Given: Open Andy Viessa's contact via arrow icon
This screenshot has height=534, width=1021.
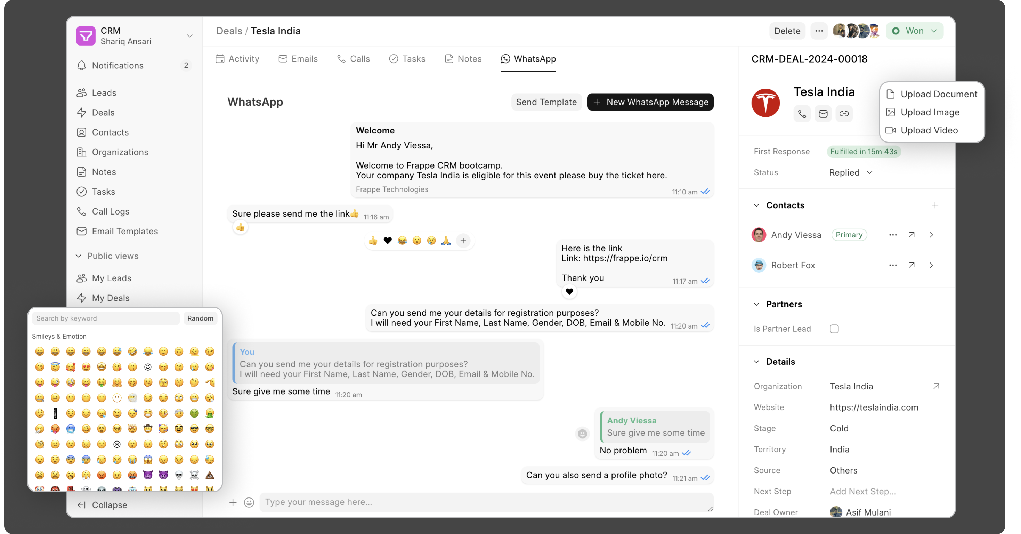Looking at the screenshot, I should pyautogui.click(x=911, y=235).
